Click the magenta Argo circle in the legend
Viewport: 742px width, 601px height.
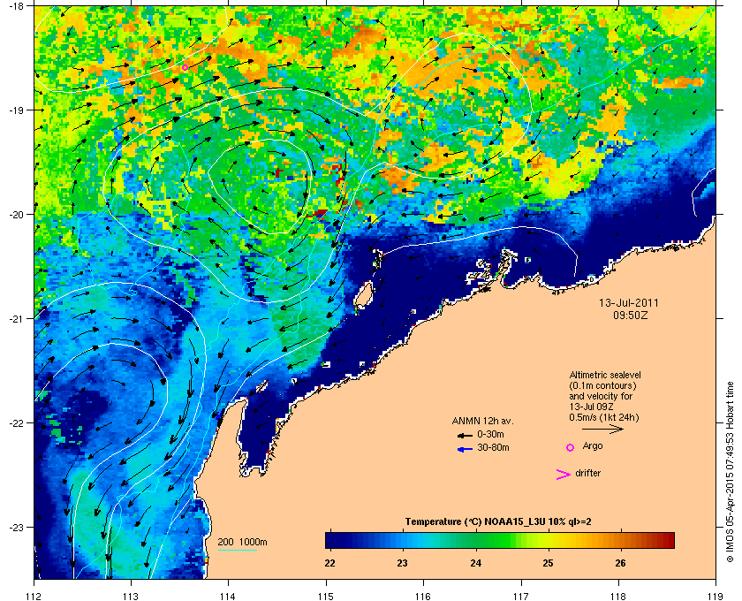571,447
